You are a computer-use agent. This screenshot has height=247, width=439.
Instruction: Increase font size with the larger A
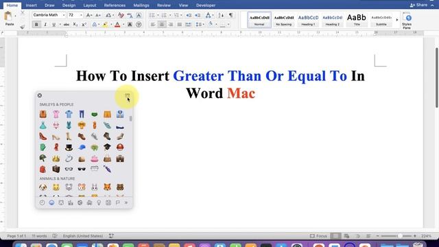click(89, 15)
